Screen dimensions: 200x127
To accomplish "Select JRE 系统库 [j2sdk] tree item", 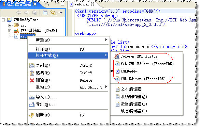I will (39, 31).
